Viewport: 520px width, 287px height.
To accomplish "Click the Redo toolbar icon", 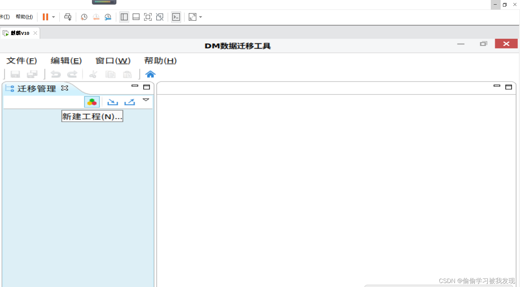I will (x=72, y=75).
